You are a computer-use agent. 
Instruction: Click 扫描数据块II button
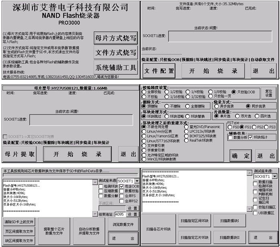point(229,237)
